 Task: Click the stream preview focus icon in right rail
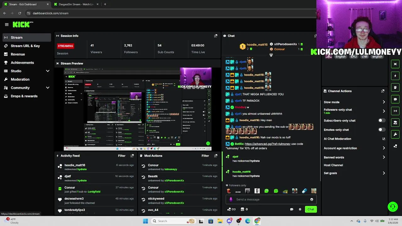(x=395, y=64)
